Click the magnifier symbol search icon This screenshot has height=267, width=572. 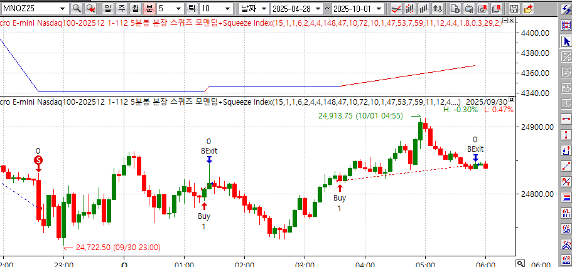click(x=77, y=9)
